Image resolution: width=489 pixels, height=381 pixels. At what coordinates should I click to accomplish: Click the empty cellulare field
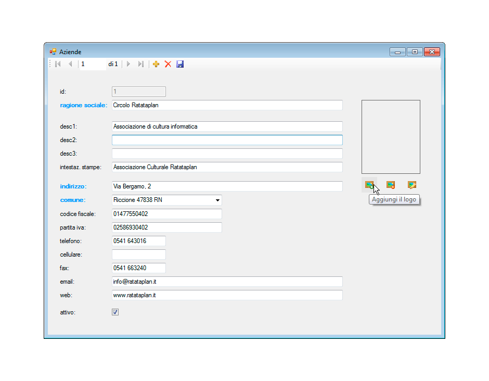(139, 255)
